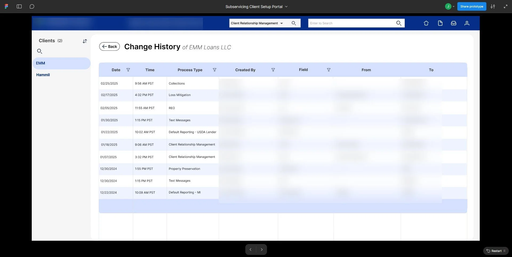Open Client Relationship Management dropdown

[257, 23]
